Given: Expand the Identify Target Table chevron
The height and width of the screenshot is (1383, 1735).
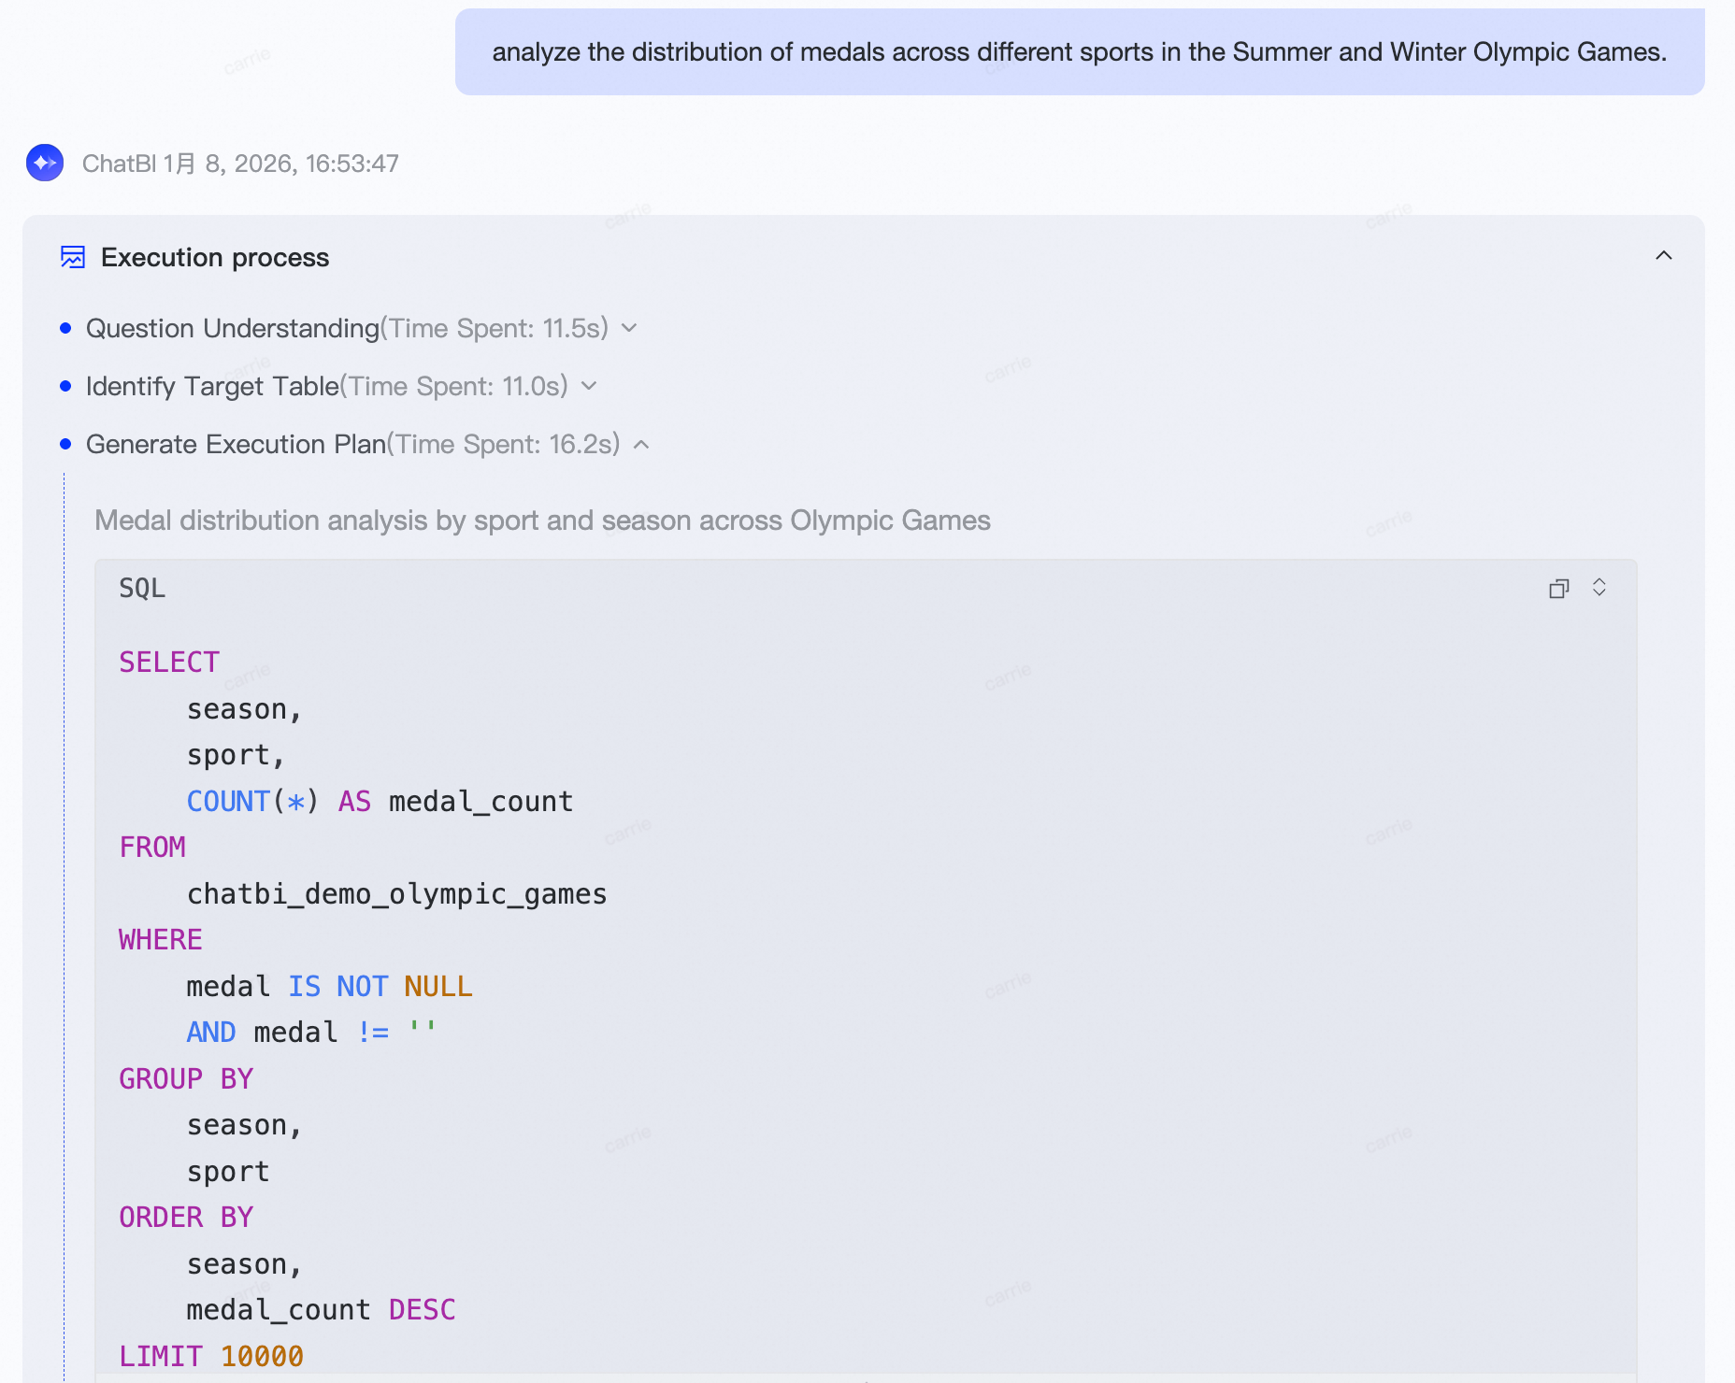Looking at the screenshot, I should [589, 386].
